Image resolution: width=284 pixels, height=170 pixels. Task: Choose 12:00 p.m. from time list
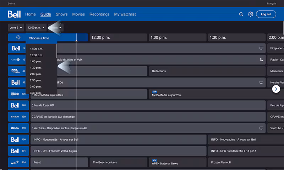point(37,49)
